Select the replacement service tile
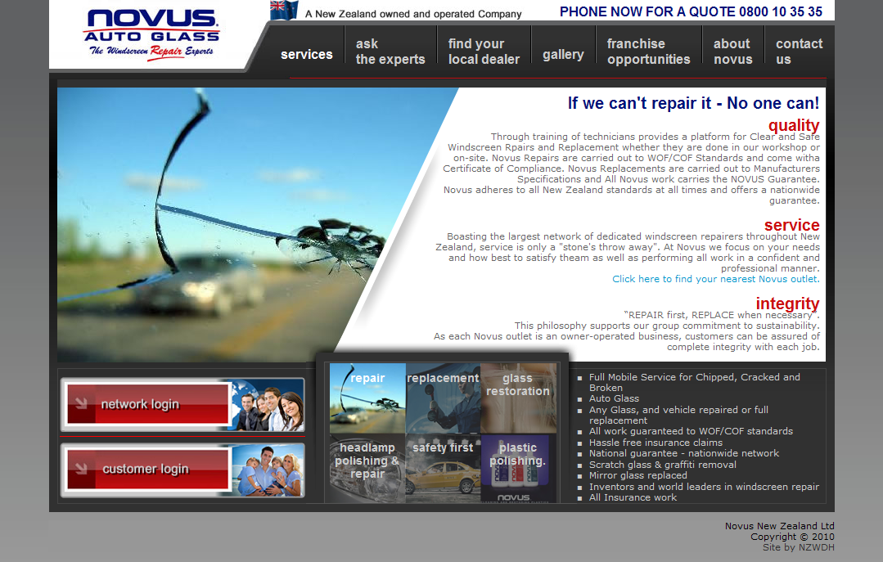This screenshot has width=883, height=562. (x=444, y=398)
